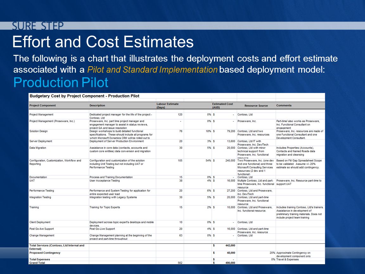Select 'Deployment of Server Production Environment' description
Image resolution: width=365 pixels, height=274 pixels.
click(x=117, y=141)
